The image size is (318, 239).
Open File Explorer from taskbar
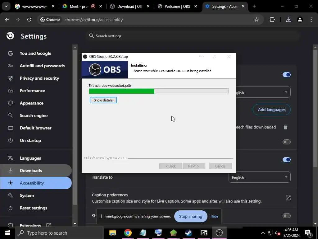112,233
